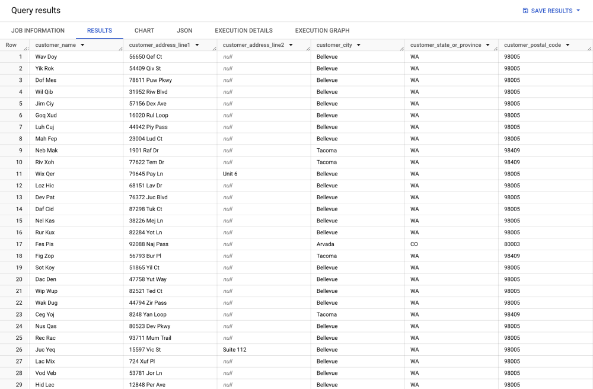Click the address '93711 Mum Trail'
The width and height of the screenshot is (593, 389).
click(150, 338)
